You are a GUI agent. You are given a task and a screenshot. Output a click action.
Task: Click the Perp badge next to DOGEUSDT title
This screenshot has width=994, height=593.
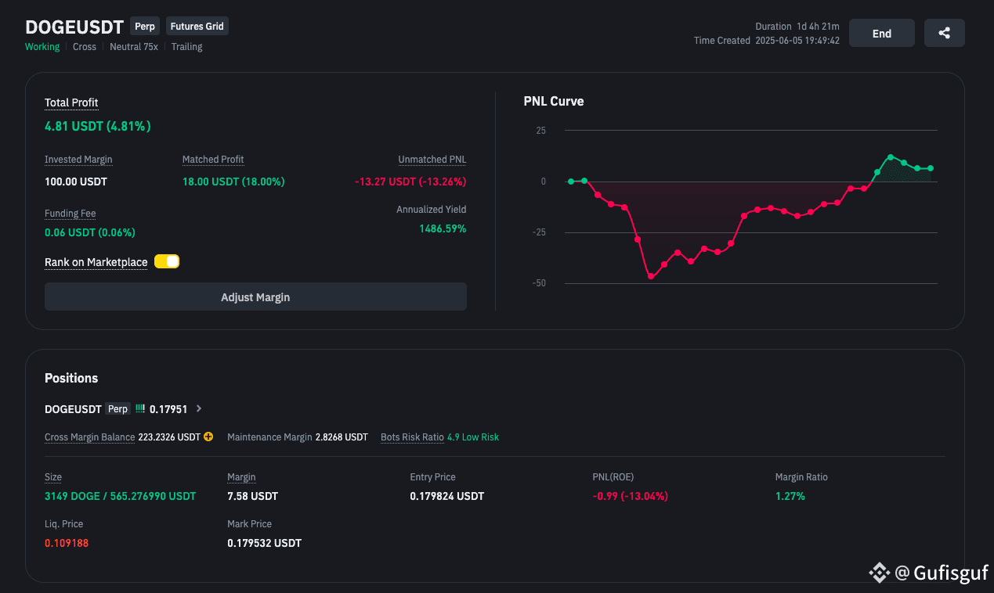click(x=145, y=27)
